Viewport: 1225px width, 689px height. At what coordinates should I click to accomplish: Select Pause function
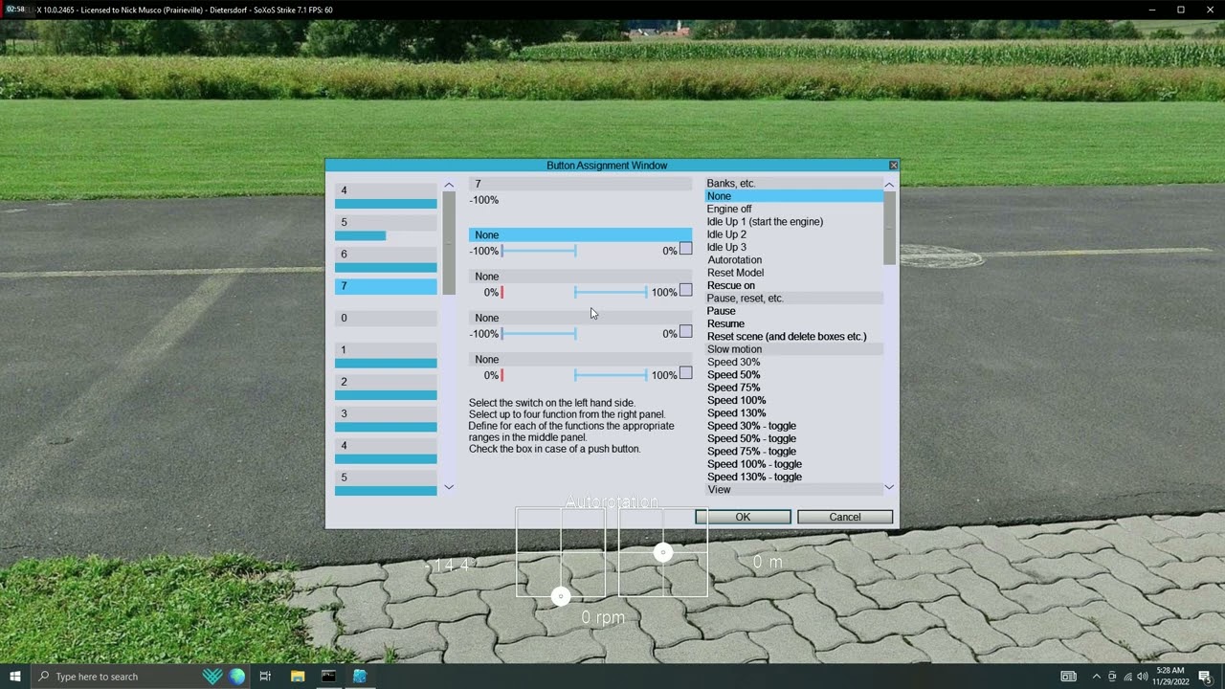(721, 311)
